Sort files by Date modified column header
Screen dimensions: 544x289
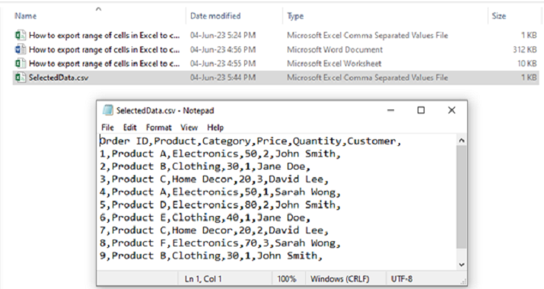click(215, 16)
